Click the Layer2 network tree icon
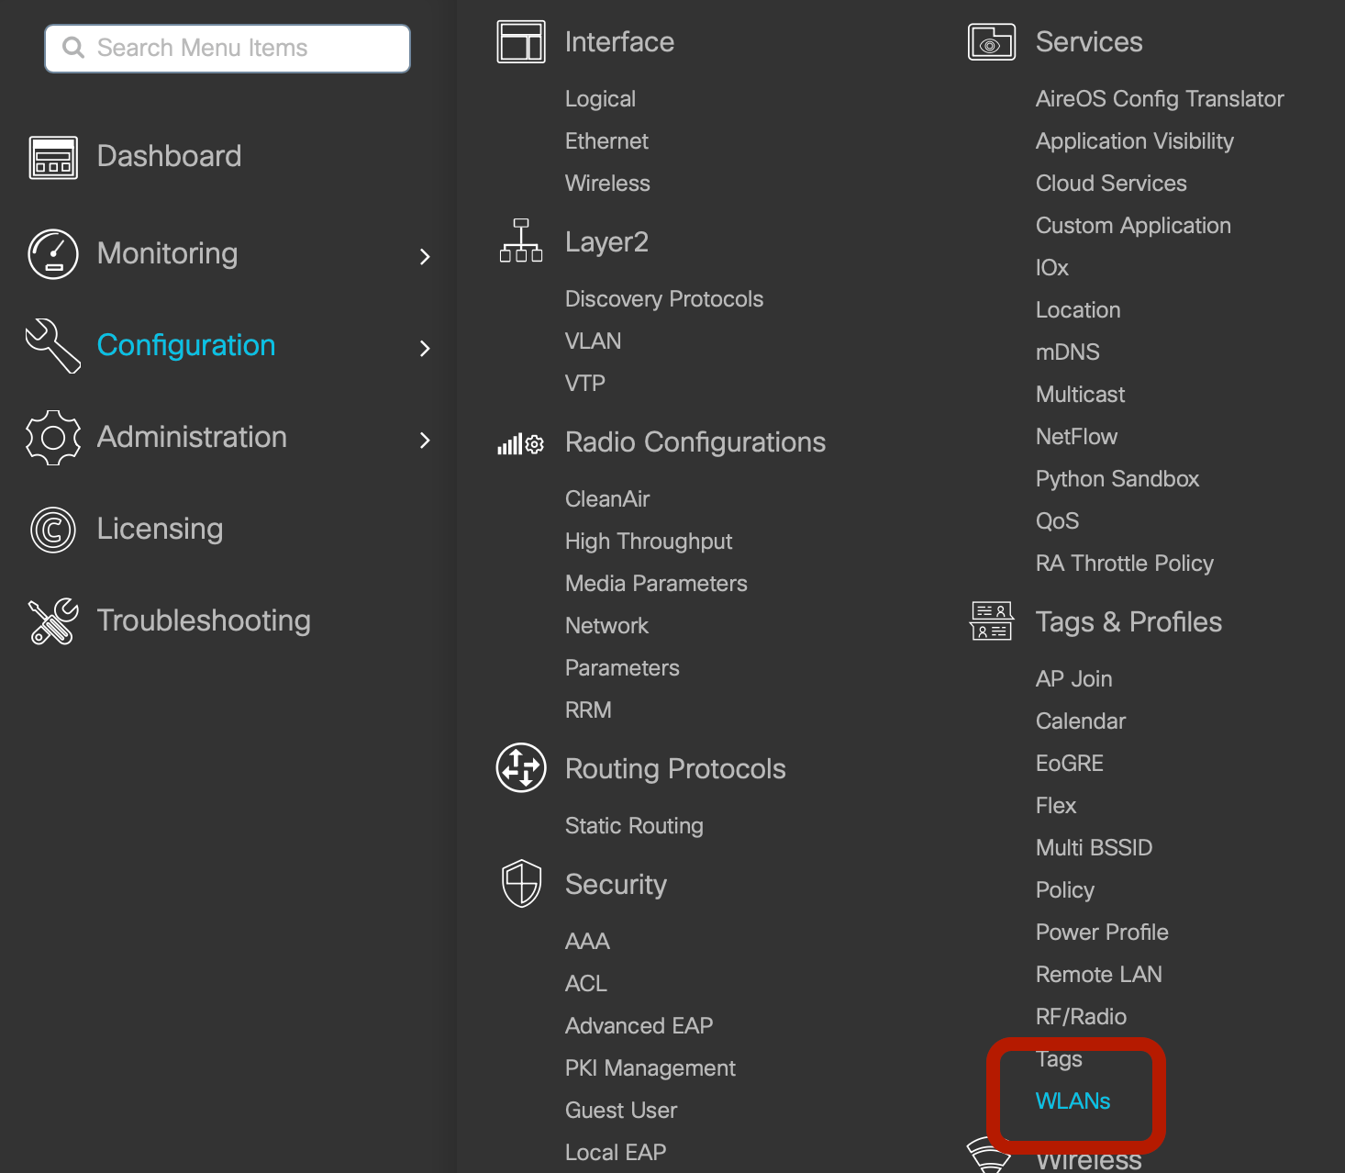Viewport: 1345px width, 1173px height. click(x=521, y=241)
